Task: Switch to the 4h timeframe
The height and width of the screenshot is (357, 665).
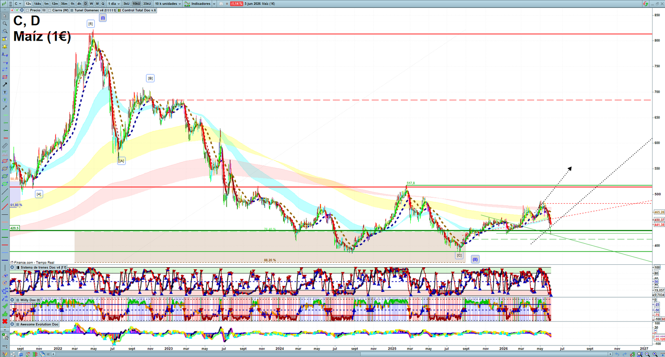Action: pyautogui.click(x=79, y=3)
